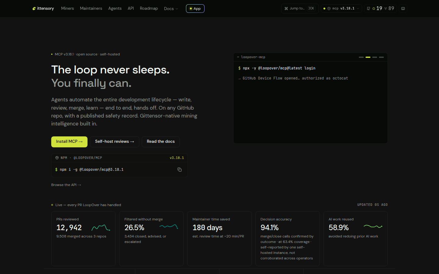Go to the Roadmap nav item
Screen dimensions: 439x274
coord(149,9)
